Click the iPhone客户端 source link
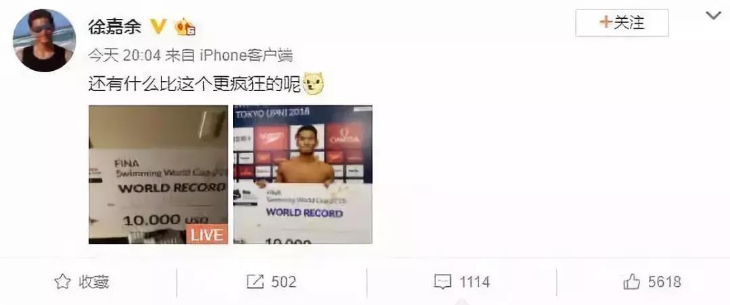Image resolution: width=730 pixels, height=305 pixels. click(x=246, y=56)
